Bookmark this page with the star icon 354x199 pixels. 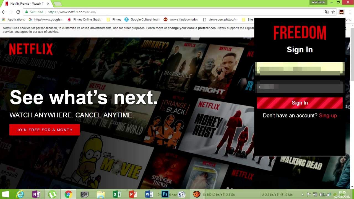[x=333, y=12]
